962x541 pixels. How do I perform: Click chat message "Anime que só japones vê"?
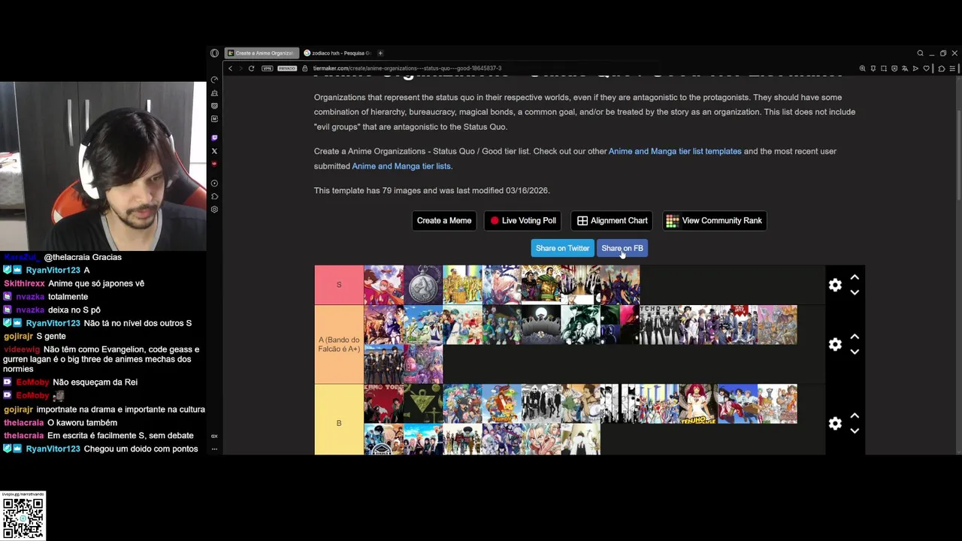pos(96,283)
